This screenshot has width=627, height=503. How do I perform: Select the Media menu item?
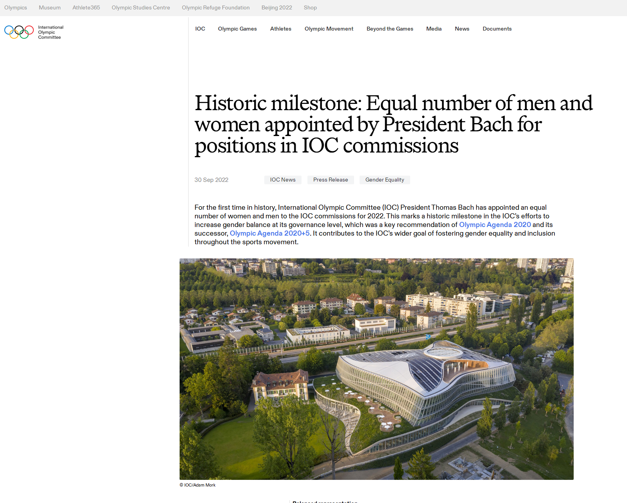[x=434, y=29]
